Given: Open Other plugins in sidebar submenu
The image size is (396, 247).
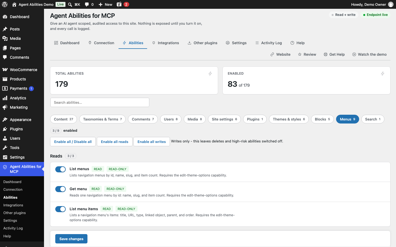Looking at the screenshot, I should (15, 213).
